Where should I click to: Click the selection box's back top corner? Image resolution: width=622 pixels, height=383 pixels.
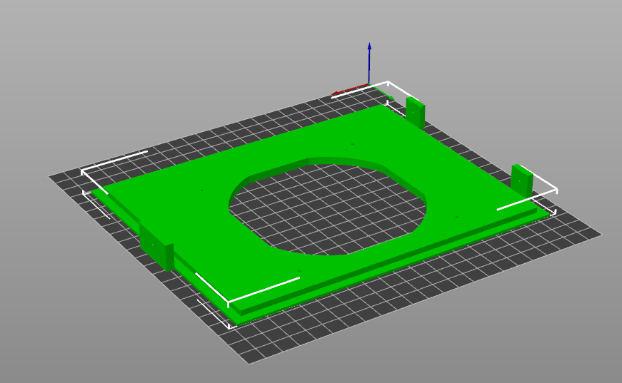[x=388, y=82]
